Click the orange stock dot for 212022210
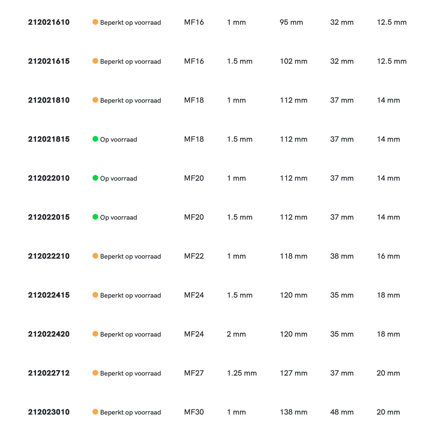This screenshot has width=435, height=435. coord(95,256)
